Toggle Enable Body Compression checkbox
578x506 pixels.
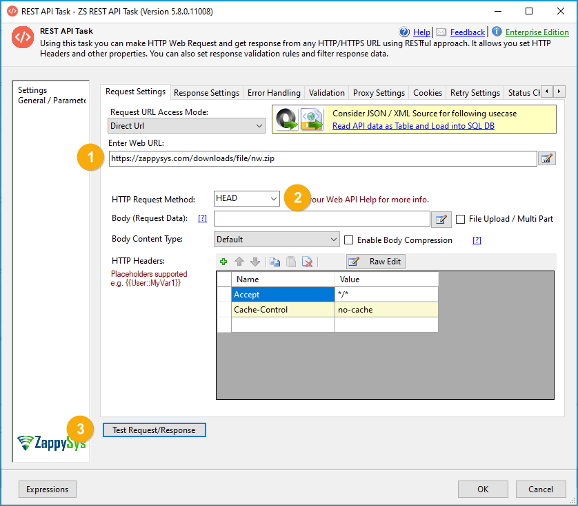[x=349, y=240]
